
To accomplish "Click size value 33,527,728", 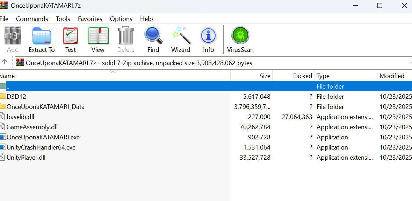I will [x=255, y=158].
